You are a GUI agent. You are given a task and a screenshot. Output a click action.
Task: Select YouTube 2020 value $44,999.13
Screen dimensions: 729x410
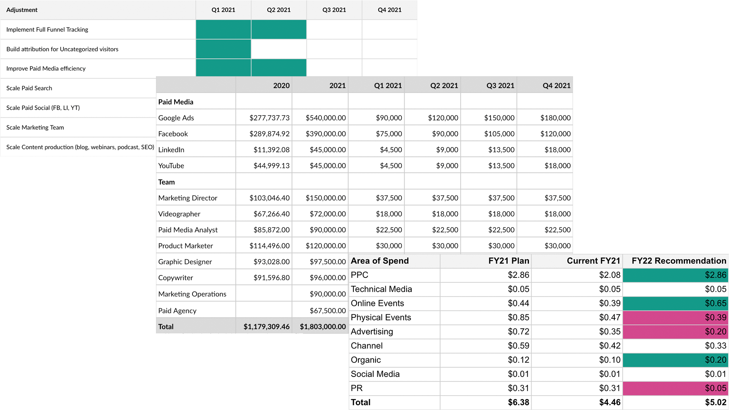(271, 166)
